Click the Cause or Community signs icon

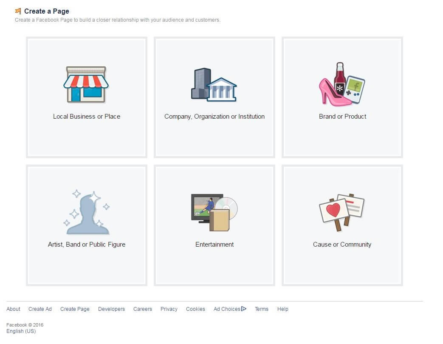(342, 211)
